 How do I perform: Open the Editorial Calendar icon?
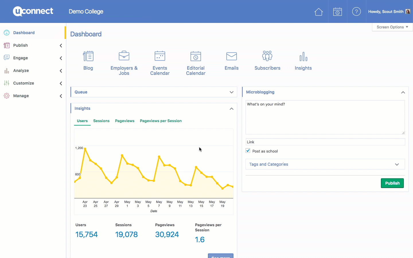pyautogui.click(x=196, y=56)
